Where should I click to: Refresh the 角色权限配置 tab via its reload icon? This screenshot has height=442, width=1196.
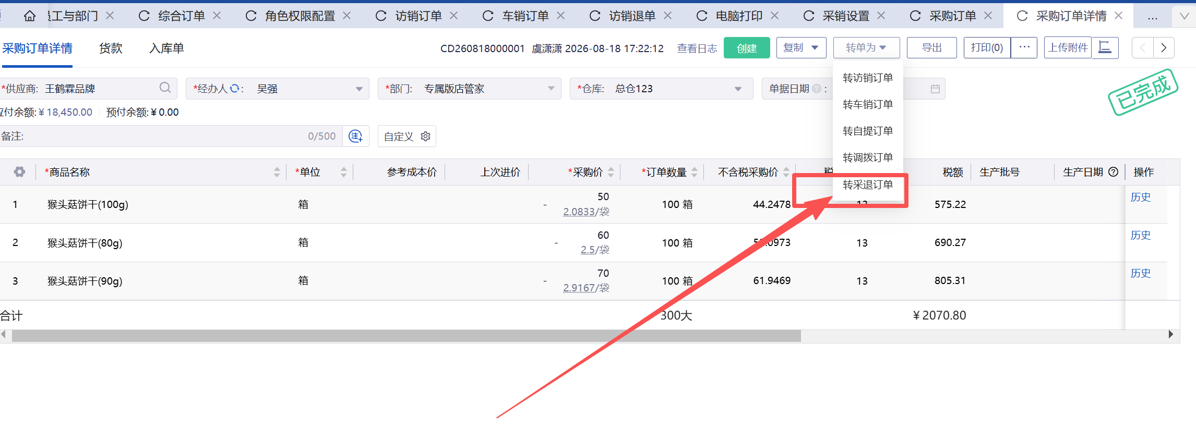pyautogui.click(x=251, y=16)
